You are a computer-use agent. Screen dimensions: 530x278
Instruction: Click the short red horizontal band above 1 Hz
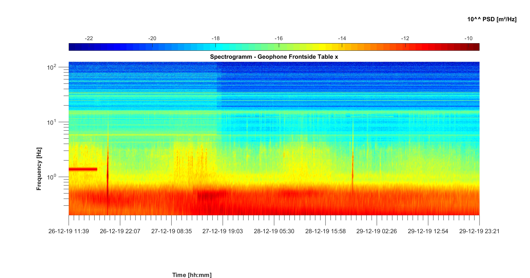(x=83, y=169)
